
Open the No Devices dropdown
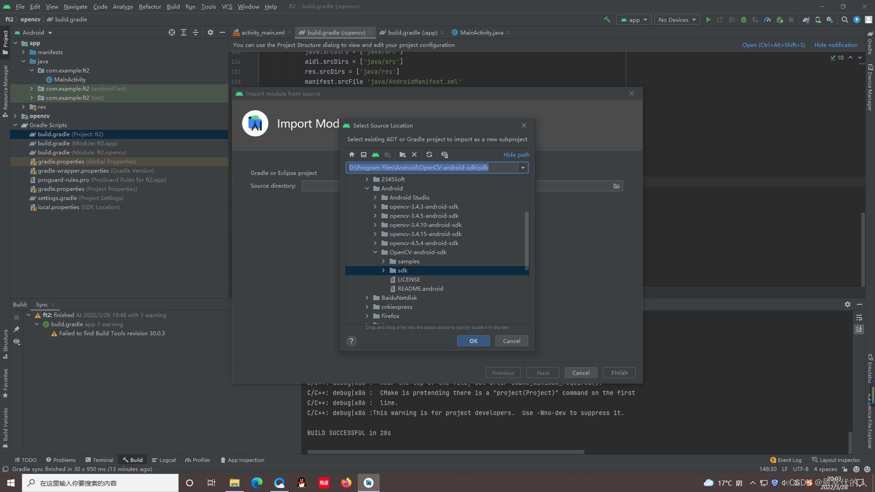point(677,20)
